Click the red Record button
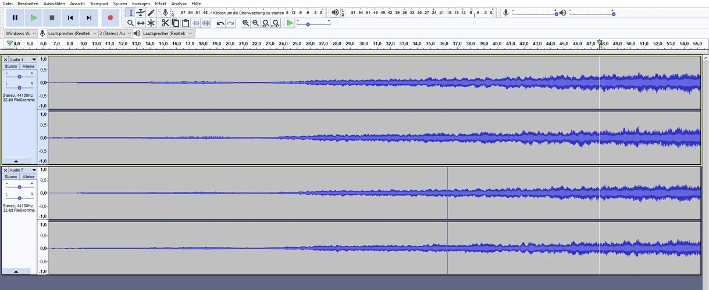The width and height of the screenshot is (709, 290). tap(110, 18)
